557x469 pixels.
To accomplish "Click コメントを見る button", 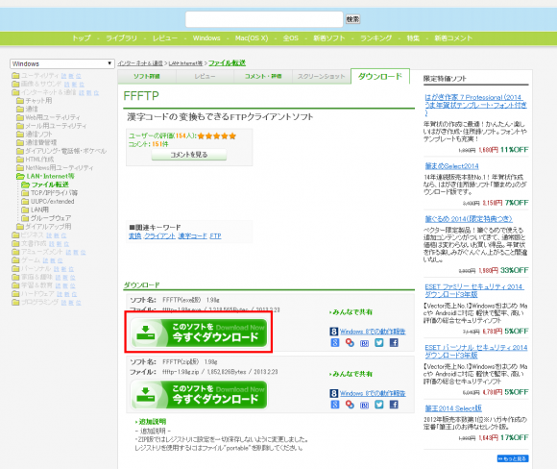I will tap(189, 155).
